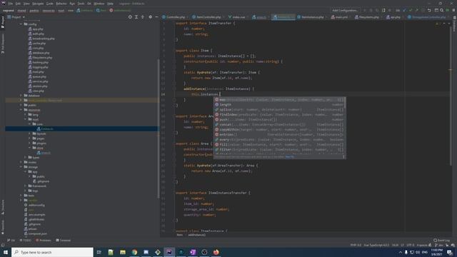Viewport: 457px width, 257px height.
Task: Click Add Configuration button
Action: [346, 10]
